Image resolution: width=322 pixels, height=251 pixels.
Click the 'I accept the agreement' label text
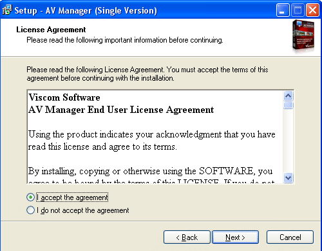tap(73, 197)
